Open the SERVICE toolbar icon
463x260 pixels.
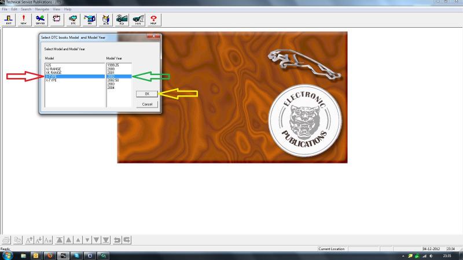click(40, 20)
